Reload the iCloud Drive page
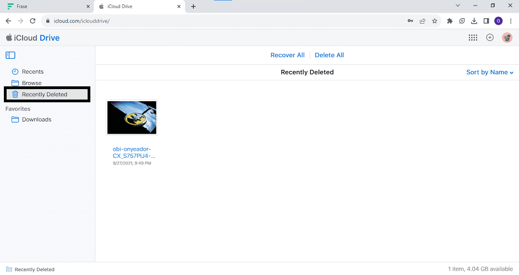 (x=33, y=21)
